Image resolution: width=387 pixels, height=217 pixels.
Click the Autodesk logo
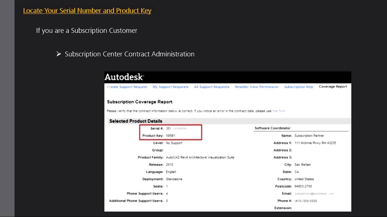[x=124, y=77]
